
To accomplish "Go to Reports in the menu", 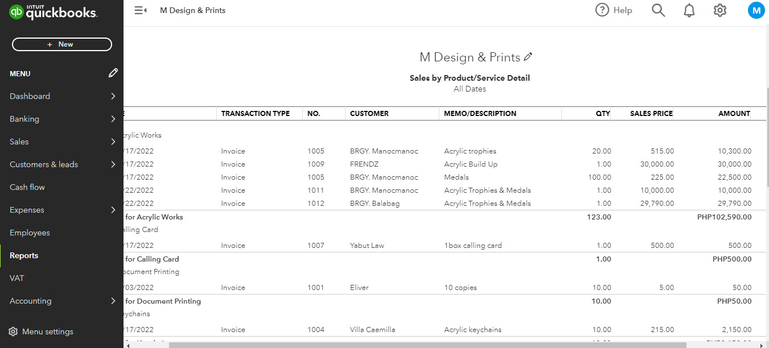I will [x=24, y=255].
